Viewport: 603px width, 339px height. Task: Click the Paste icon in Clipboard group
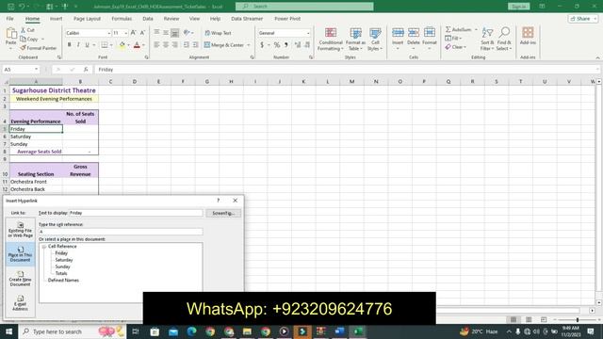pos(10,34)
